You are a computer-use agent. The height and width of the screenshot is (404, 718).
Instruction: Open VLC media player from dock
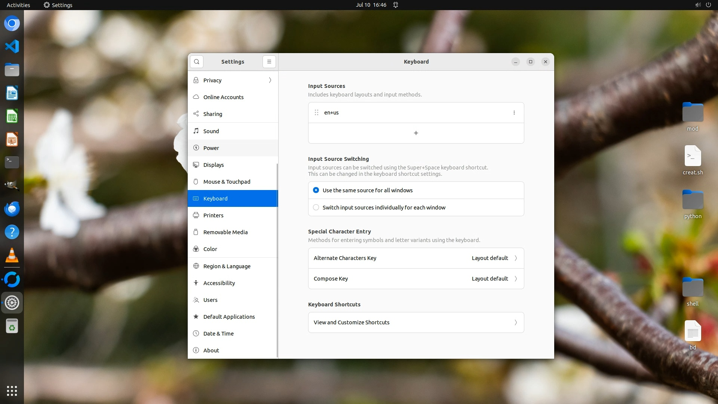pyautogui.click(x=12, y=255)
